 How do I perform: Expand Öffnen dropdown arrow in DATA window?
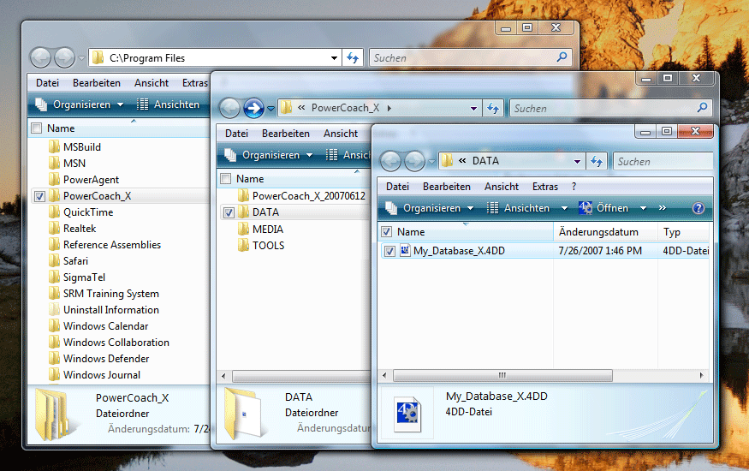tap(644, 208)
